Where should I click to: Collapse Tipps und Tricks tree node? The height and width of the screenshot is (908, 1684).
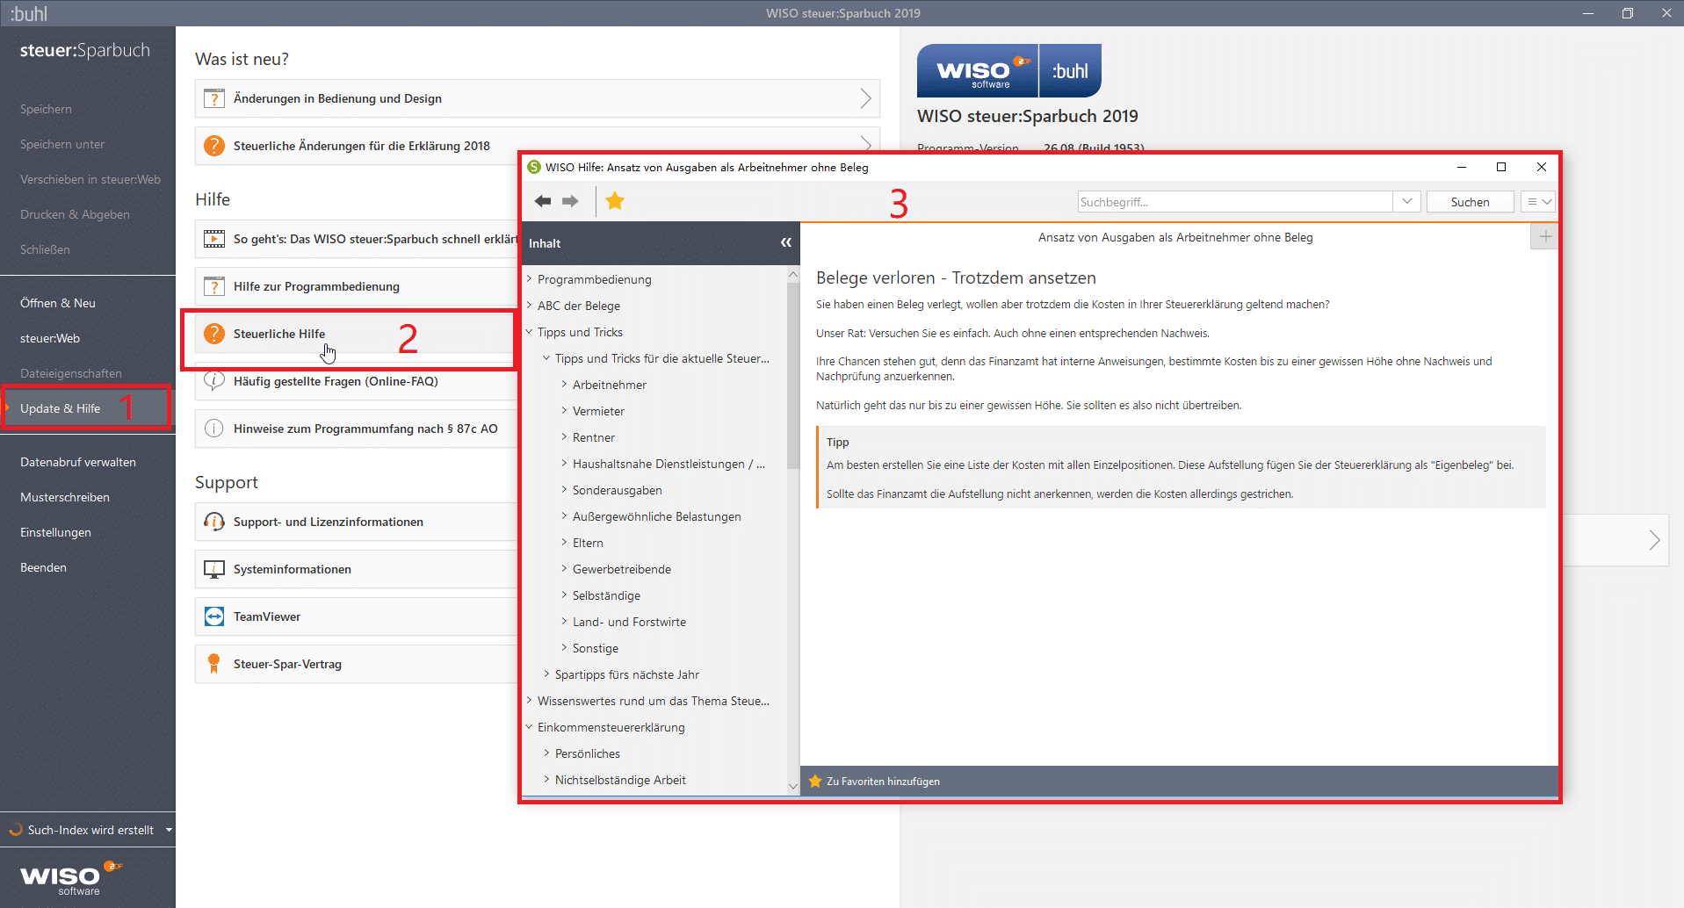click(530, 331)
